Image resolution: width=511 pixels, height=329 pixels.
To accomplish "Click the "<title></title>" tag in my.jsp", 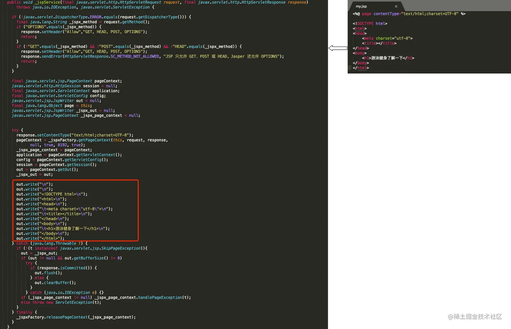I will pyautogui.click(x=379, y=43).
